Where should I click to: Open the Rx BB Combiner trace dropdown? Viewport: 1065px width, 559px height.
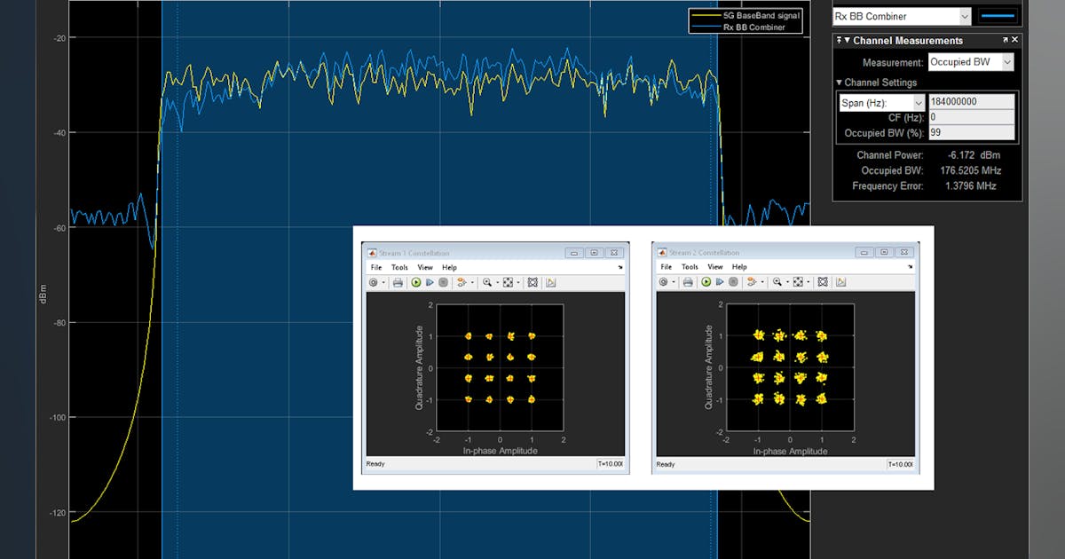(x=965, y=16)
